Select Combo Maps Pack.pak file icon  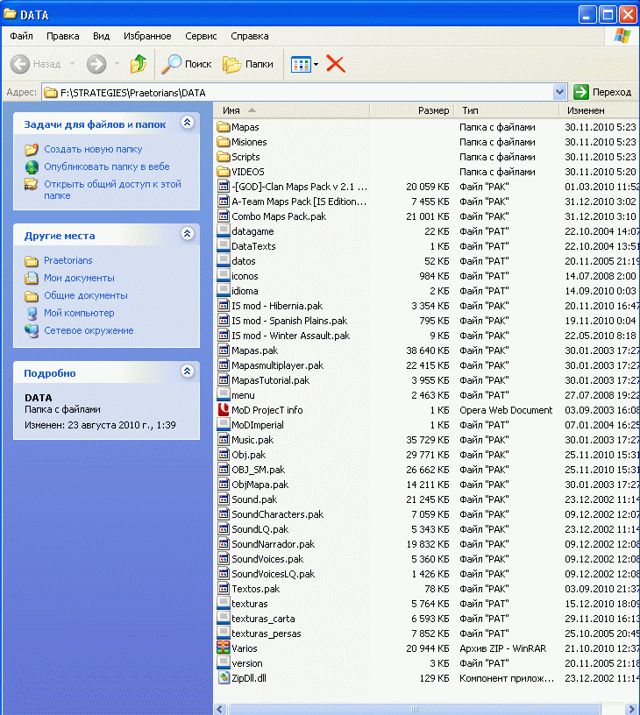click(223, 216)
